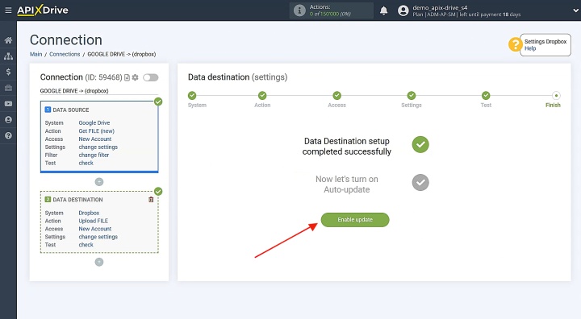Click check link in Data Source
This screenshot has height=319, width=581.
(x=86, y=163)
